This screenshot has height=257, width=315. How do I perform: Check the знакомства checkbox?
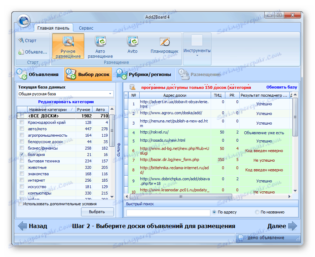coord(22,174)
